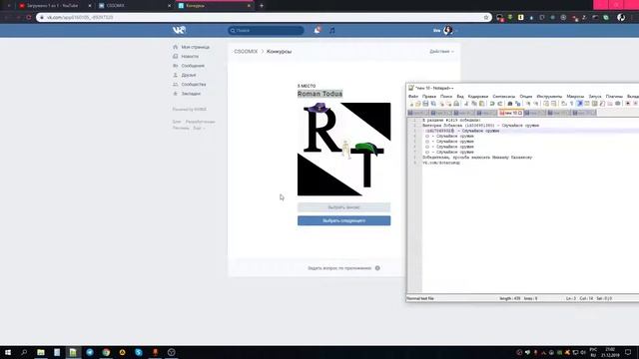Open Сообщения in VK sidebar
Viewport: 639px width, 359px height.
click(x=189, y=66)
